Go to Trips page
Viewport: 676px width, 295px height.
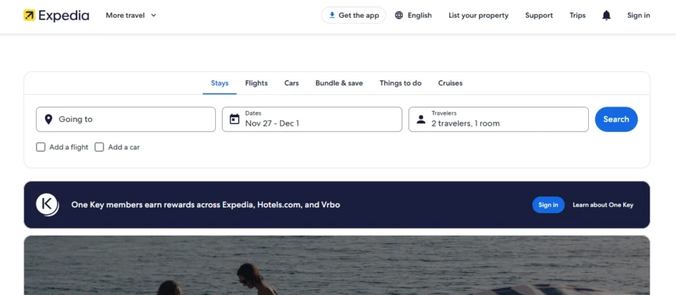pos(578,16)
